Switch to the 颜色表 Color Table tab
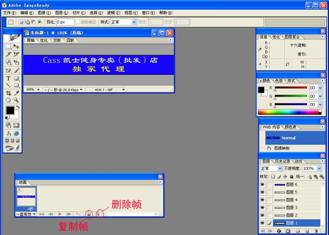 pos(290,127)
